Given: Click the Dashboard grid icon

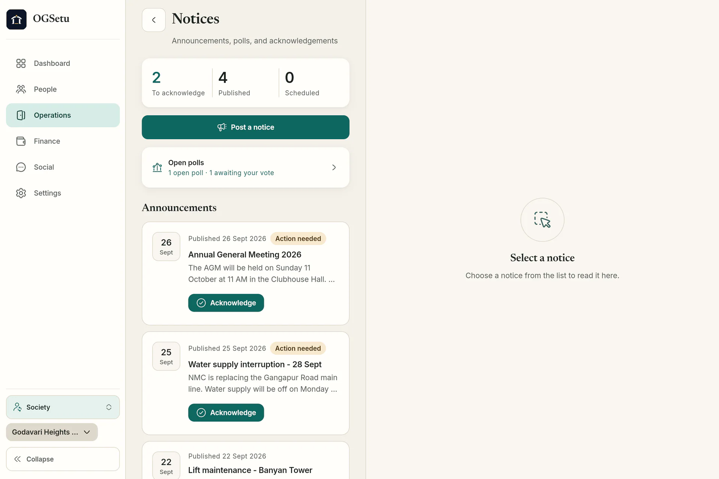Looking at the screenshot, I should [x=21, y=63].
